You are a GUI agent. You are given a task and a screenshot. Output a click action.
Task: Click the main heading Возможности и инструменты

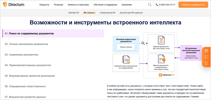(x=105, y=22)
